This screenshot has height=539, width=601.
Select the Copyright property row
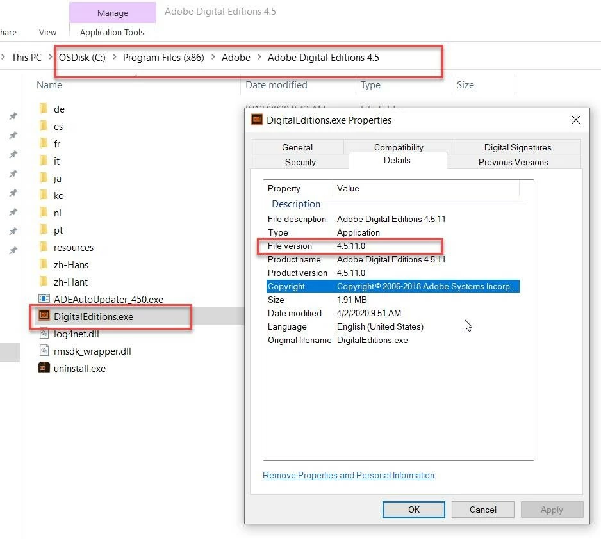click(x=393, y=286)
